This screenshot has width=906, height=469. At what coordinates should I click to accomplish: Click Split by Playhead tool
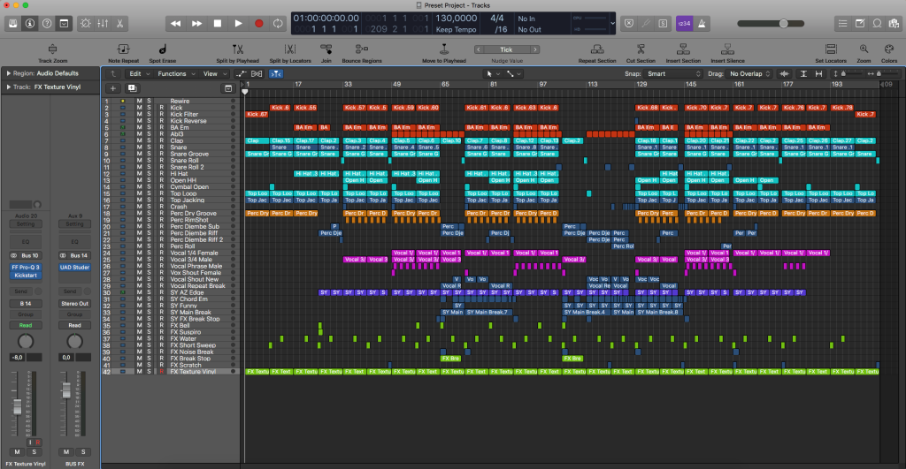(x=237, y=53)
